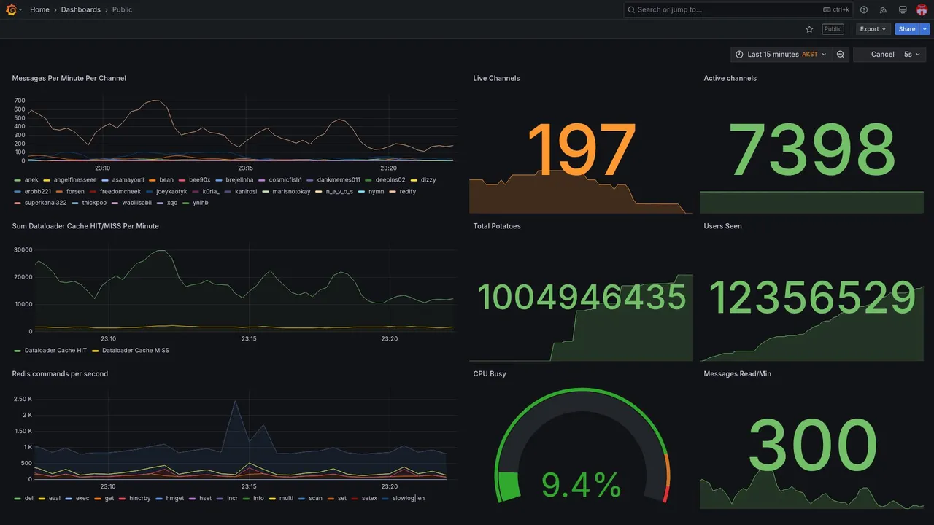Open the news feed RSS icon

[883, 9]
